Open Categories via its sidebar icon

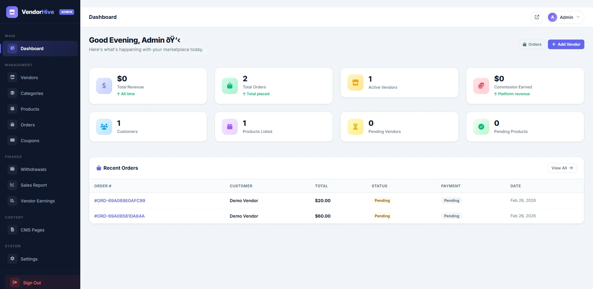(12, 93)
